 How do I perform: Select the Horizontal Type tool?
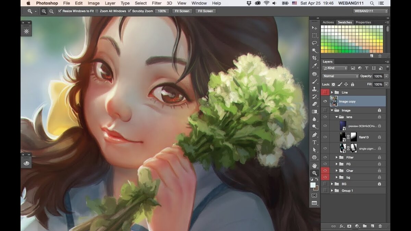314,142
